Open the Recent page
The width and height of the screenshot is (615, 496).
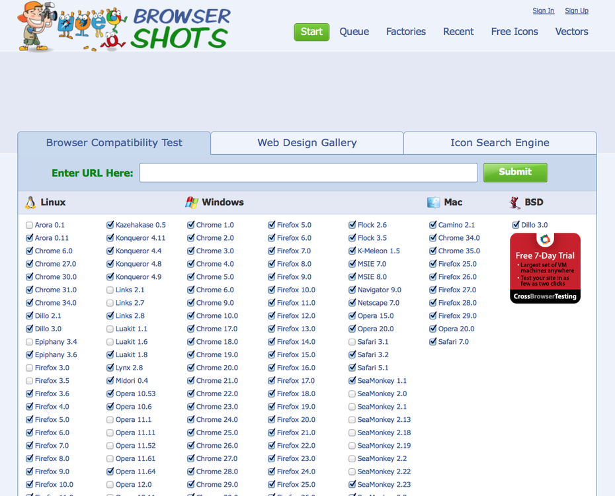458,32
